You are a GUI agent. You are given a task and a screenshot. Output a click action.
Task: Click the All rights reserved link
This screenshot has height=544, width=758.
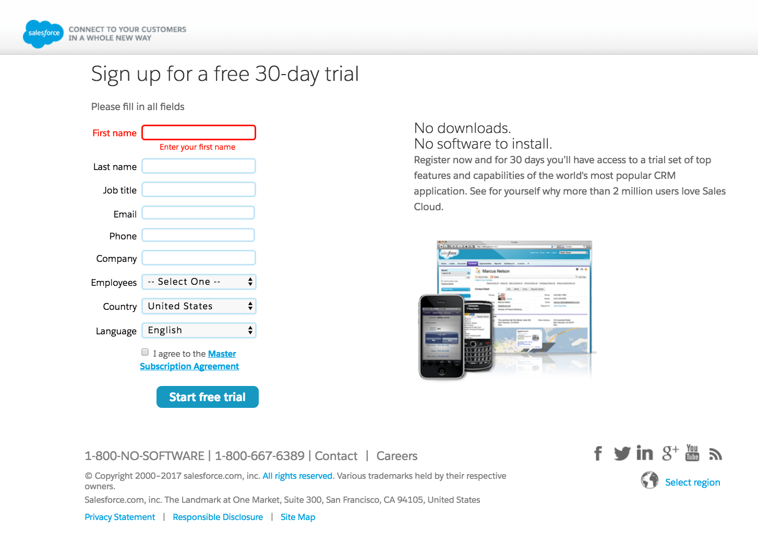(297, 476)
